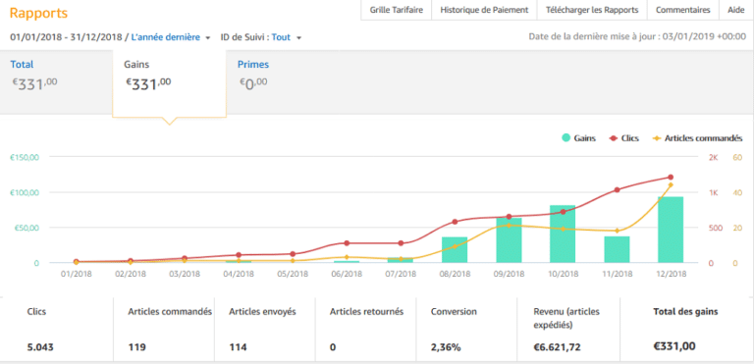Click the 08/2018 red Clics data point
This screenshot has height=364, width=754.
pos(455,222)
